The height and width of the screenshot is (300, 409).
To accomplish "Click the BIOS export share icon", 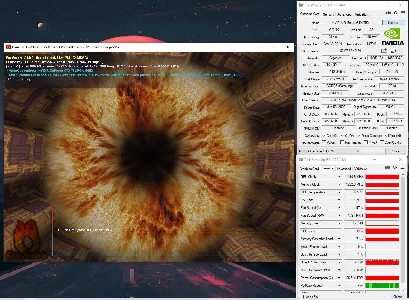I will coord(384,51).
